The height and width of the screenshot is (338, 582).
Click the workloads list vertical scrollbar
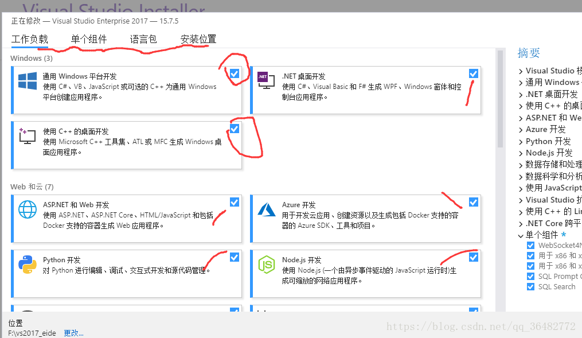500,99
